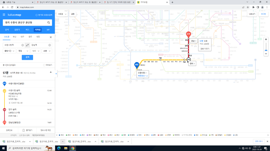The height and width of the screenshot is (151, 270).
Task: Collapse the sidebar with the arrow handle
Action: point(56,74)
